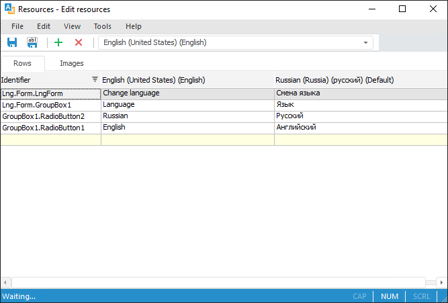Click the filter icon in Identifier header

(95, 79)
